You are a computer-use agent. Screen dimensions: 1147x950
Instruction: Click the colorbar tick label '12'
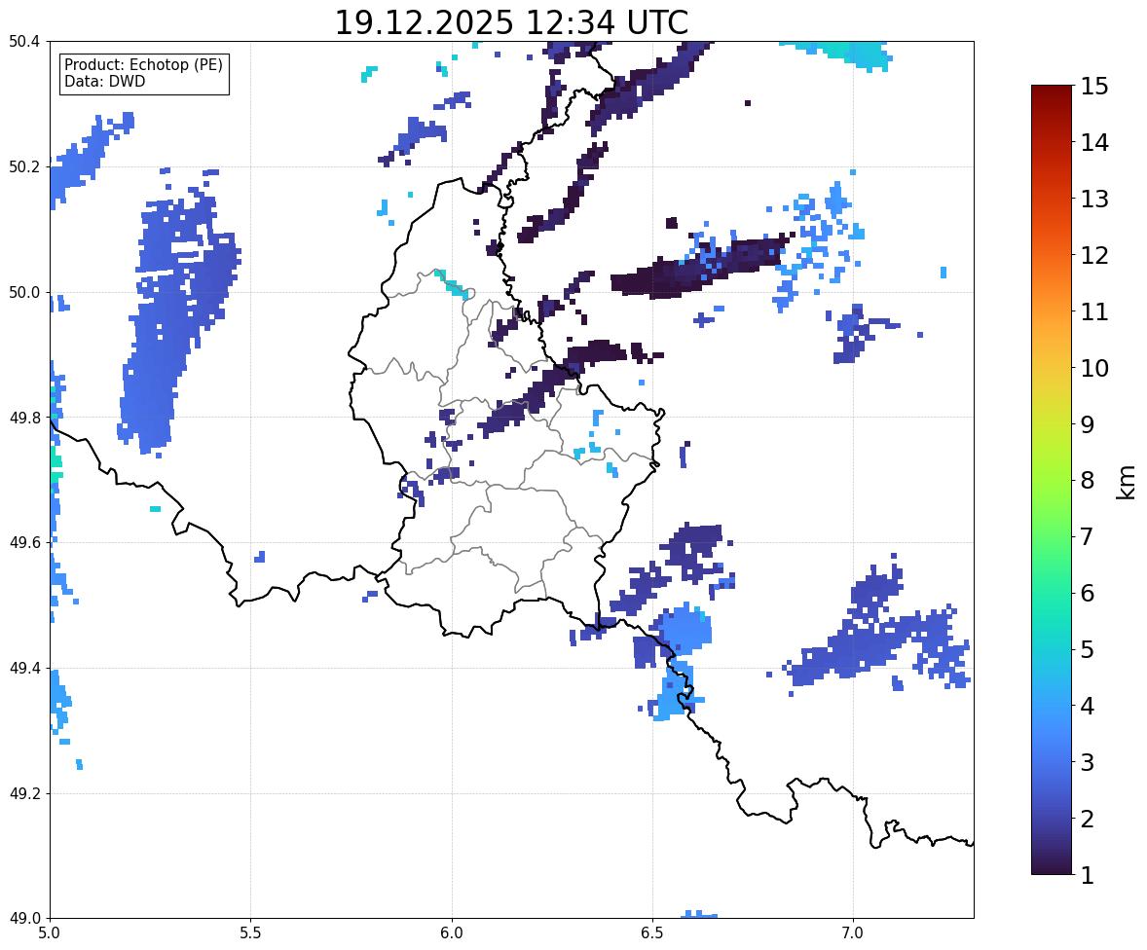coord(1094,255)
